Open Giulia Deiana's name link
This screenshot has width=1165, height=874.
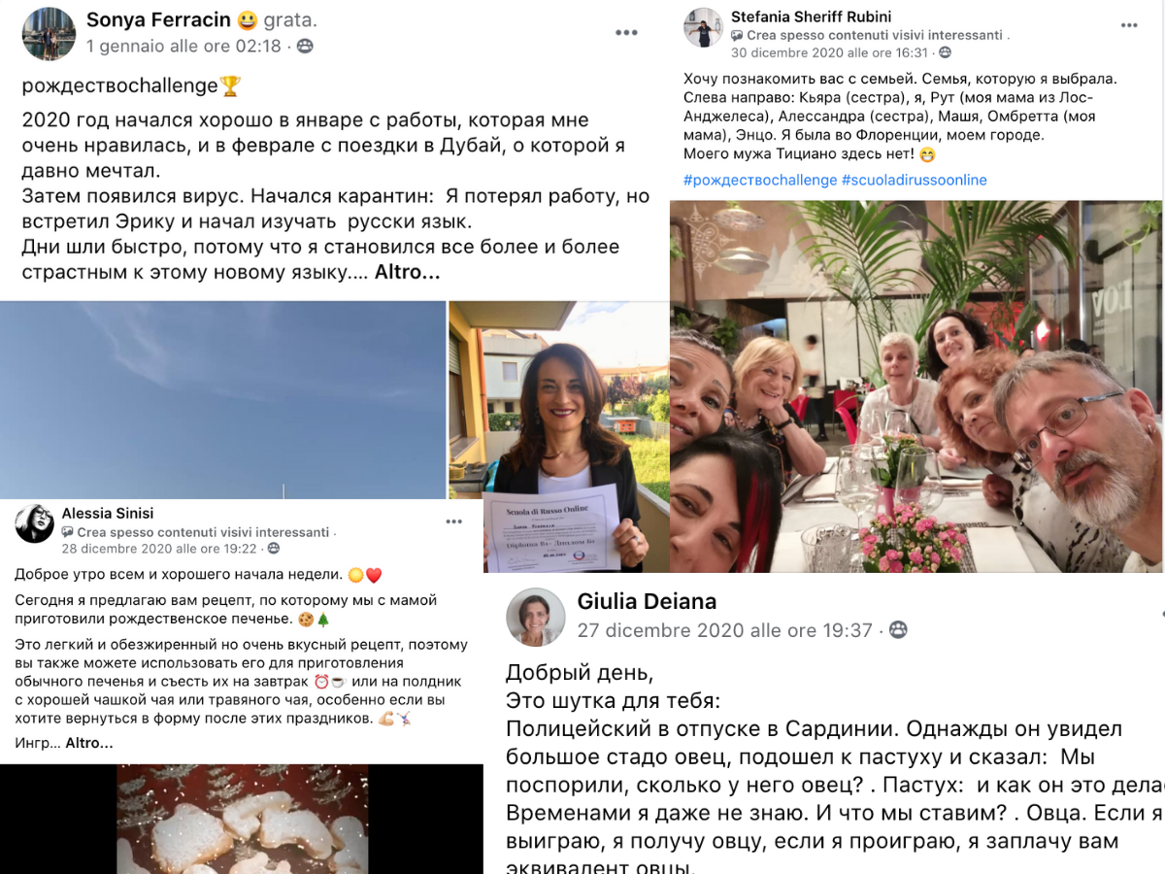[x=647, y=601]
